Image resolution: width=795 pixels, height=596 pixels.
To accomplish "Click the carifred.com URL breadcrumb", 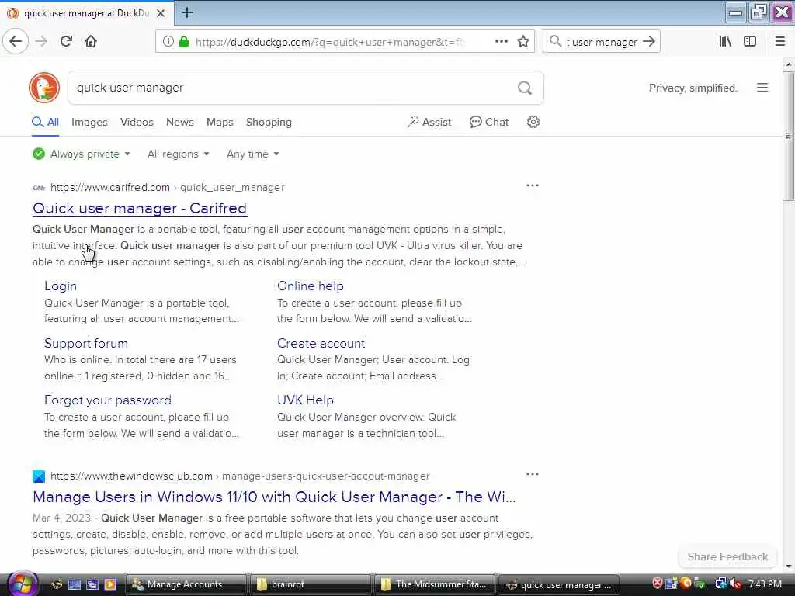I will coord(168,188).
